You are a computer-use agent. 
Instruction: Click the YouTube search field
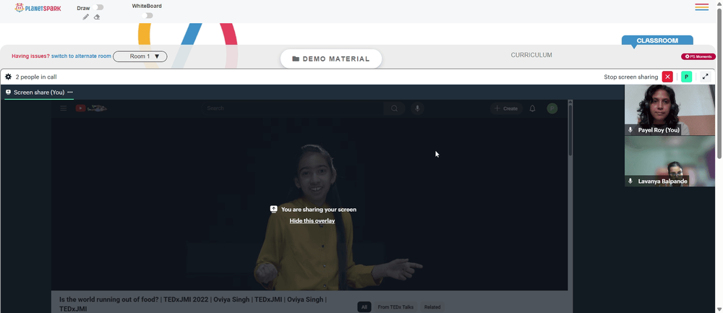pyautogui.click(x=292, y=108)
